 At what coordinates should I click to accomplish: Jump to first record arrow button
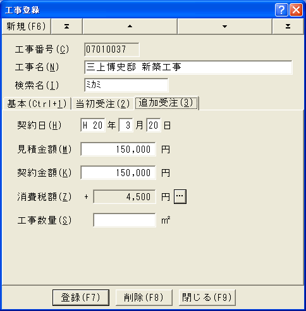coord(66,27)
